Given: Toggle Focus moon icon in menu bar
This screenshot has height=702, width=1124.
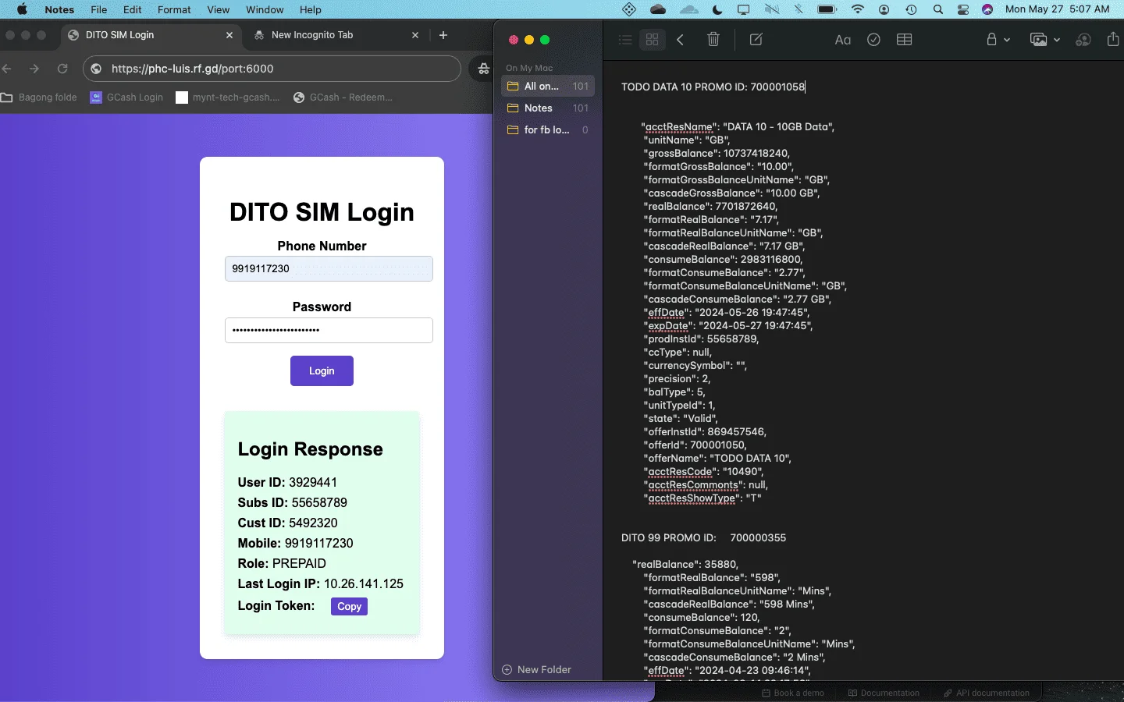Looking at the screenshot, I should (717, 9).
